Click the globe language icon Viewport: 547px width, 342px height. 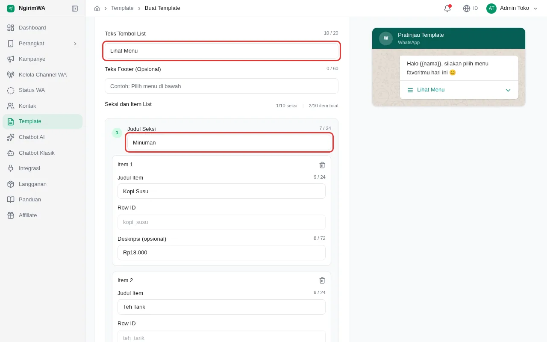pos(467,9)
